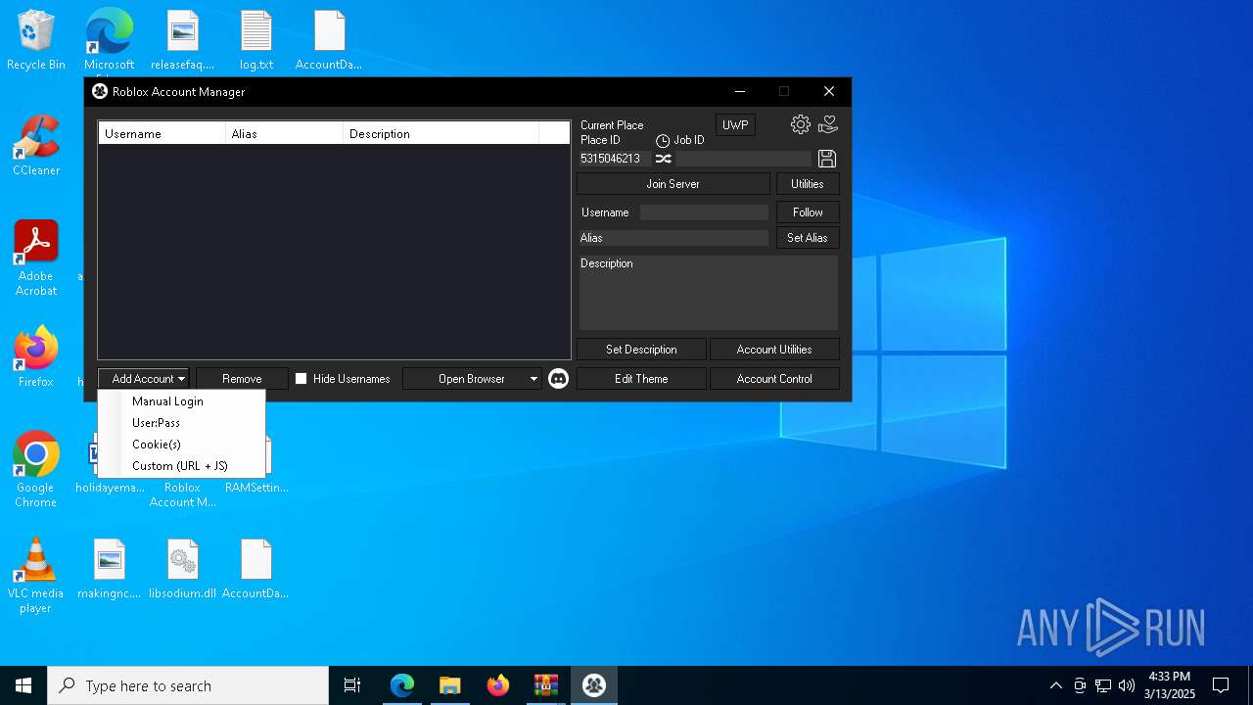Open Adobe Acrobat desktop shortcut
Image resolution: width=1253 pixels, height=705 pixels.
click(36, 258)
